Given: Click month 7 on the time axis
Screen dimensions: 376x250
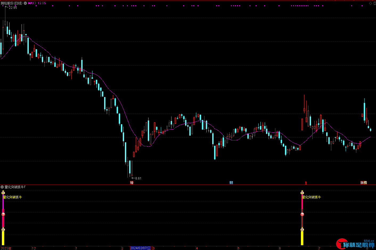Looking at the screenshot, I should pyautogui.click(x=319, y=248).
